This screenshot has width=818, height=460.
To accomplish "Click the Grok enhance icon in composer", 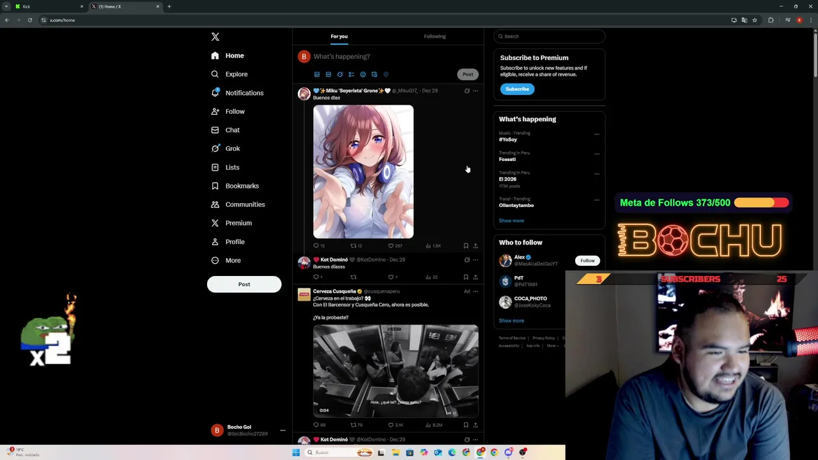I will click(340, 75).
